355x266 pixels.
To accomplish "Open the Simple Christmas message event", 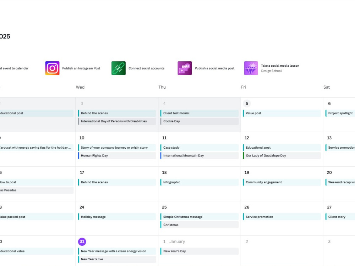I will pyautogui.click(x=200, y=217).
